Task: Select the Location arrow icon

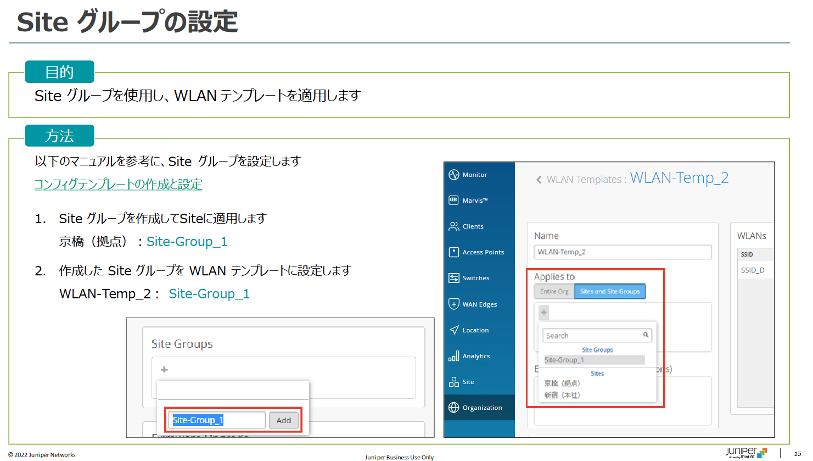Action: 454,330
